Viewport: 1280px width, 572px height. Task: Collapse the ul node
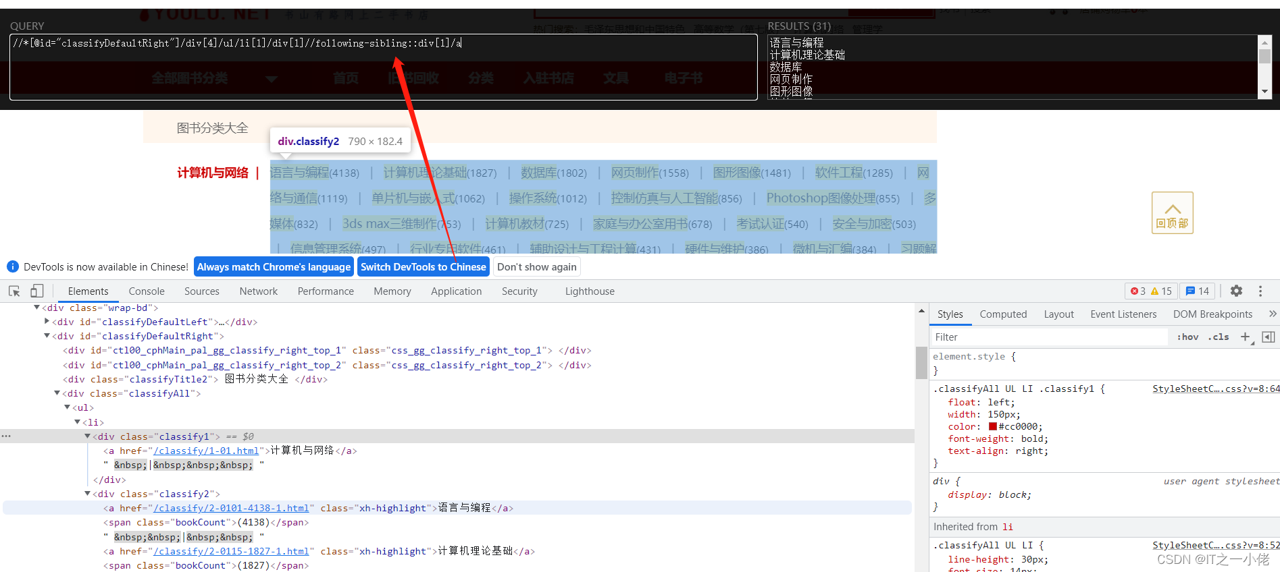pyautogui.click(x=67, y=407)
